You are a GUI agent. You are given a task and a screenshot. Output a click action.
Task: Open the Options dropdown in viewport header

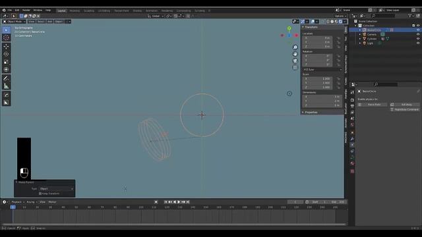click(x=340, y=16)
